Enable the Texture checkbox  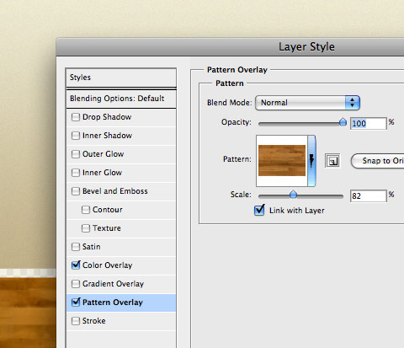(x=86, y=228)
